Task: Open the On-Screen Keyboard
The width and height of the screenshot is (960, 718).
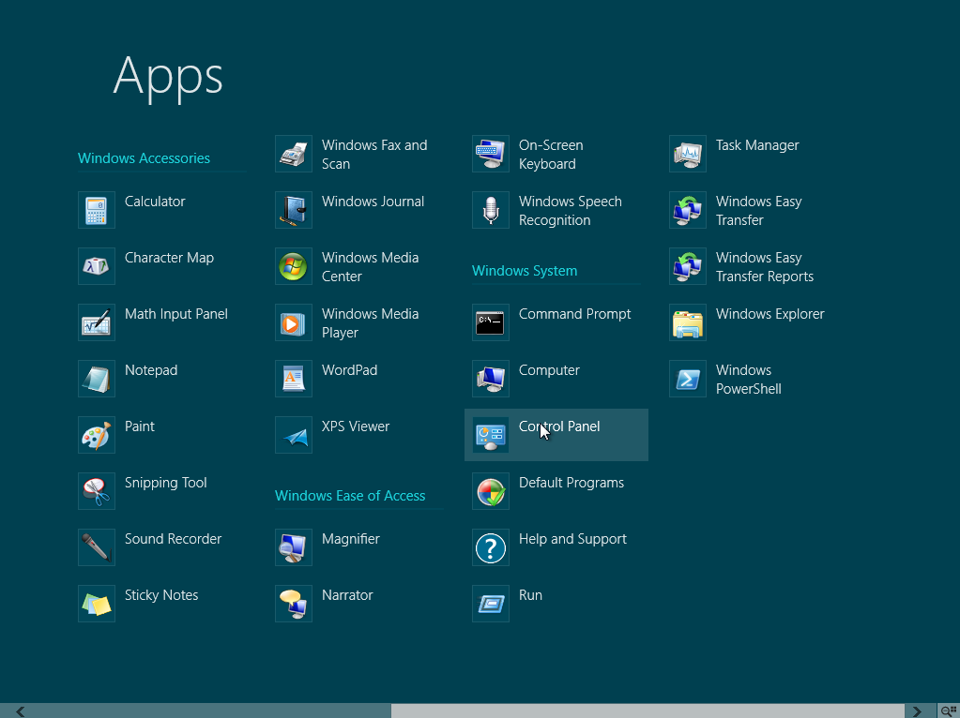Action: [x=527, y=154]
